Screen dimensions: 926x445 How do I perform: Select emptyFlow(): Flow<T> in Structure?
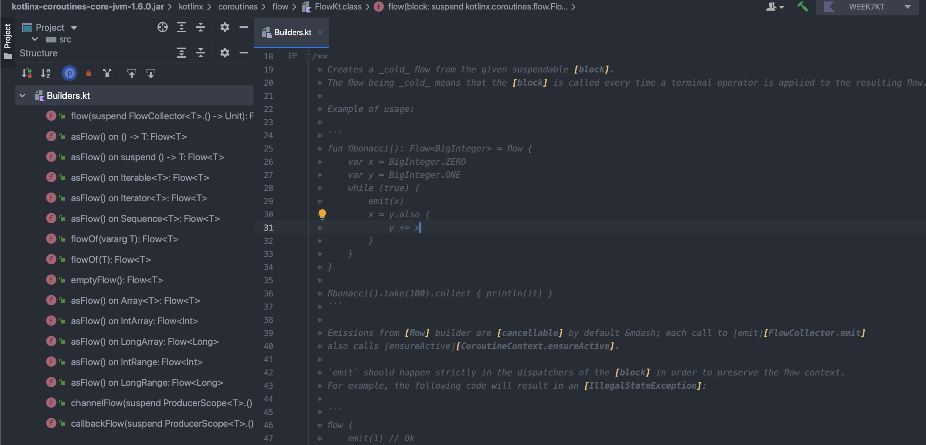[x=117, y=280]
